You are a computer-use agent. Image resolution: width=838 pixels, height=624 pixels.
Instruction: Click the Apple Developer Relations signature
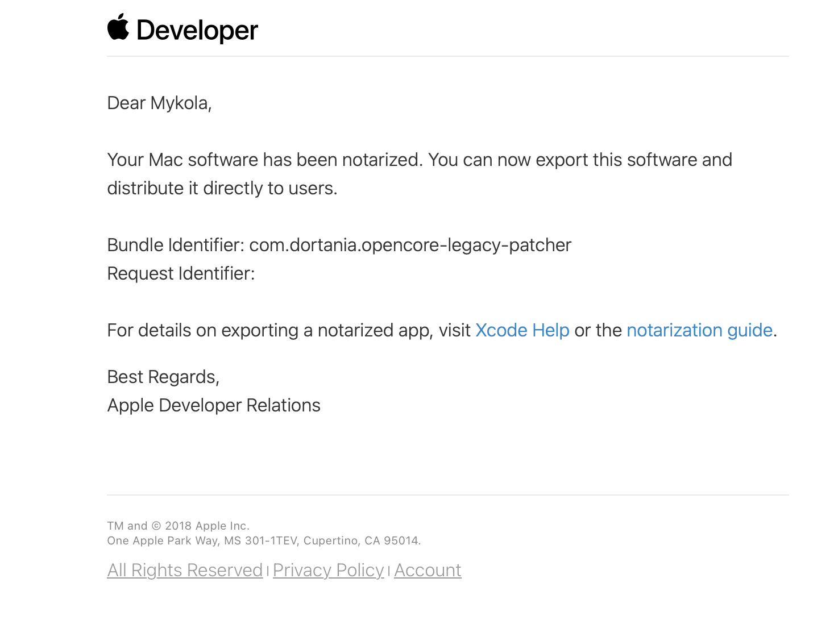214,405
